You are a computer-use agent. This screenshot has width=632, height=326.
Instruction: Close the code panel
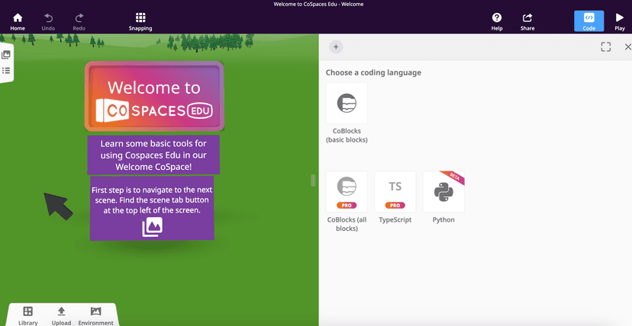[x=627, y=47]
